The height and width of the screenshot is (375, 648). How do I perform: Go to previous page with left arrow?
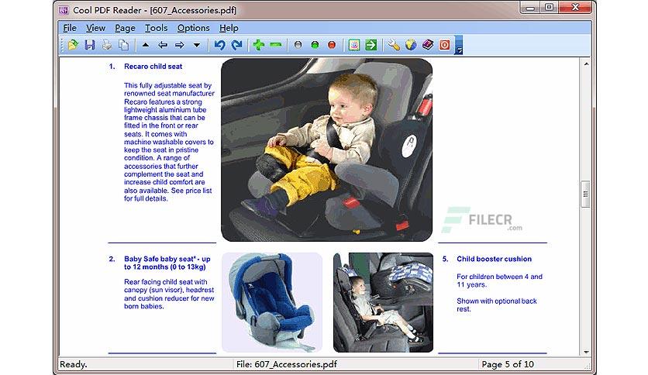pyautogui.click(x=163, y=45)
